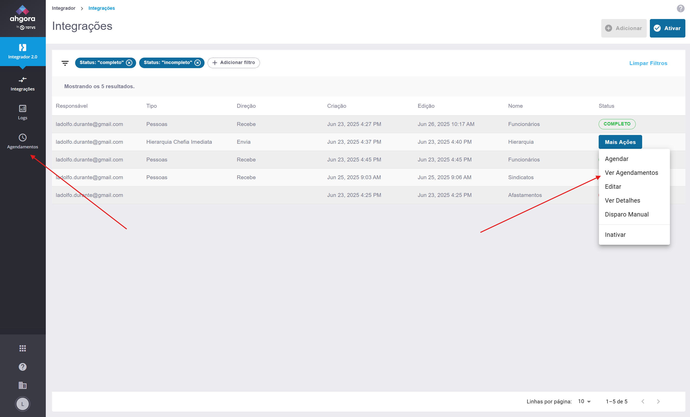Image resolution: width=690 pixels, height=417 pixels.
Task: Remove the Status incompleto filter chip
Action: pos(198,63)
